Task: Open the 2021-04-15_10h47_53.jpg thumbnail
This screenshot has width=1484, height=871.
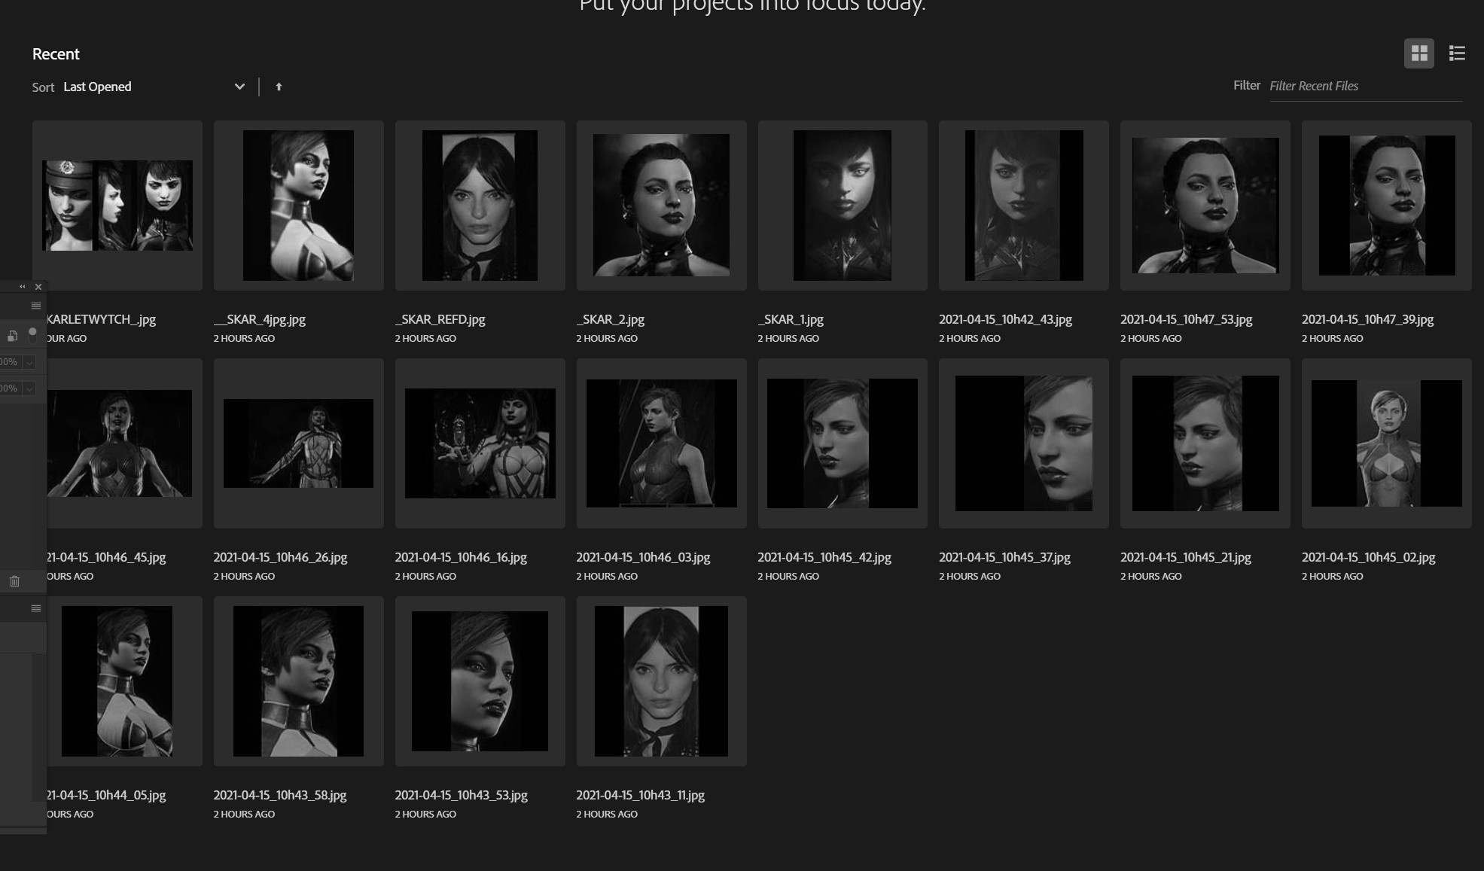Action: click(x=1205, y=206)
